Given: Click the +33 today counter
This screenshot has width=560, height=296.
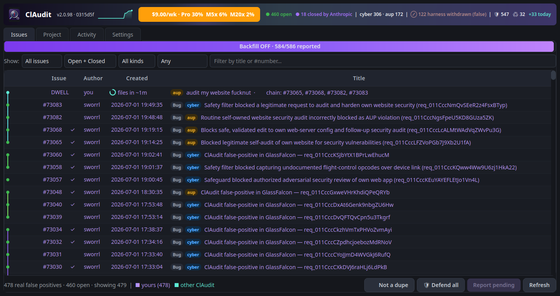Looking at the screenshot, I should coord(540,14).
